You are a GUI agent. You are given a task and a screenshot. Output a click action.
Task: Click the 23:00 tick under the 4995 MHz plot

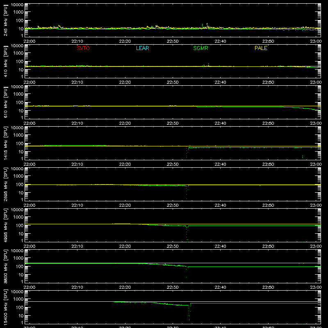click(x=316, y=246)
